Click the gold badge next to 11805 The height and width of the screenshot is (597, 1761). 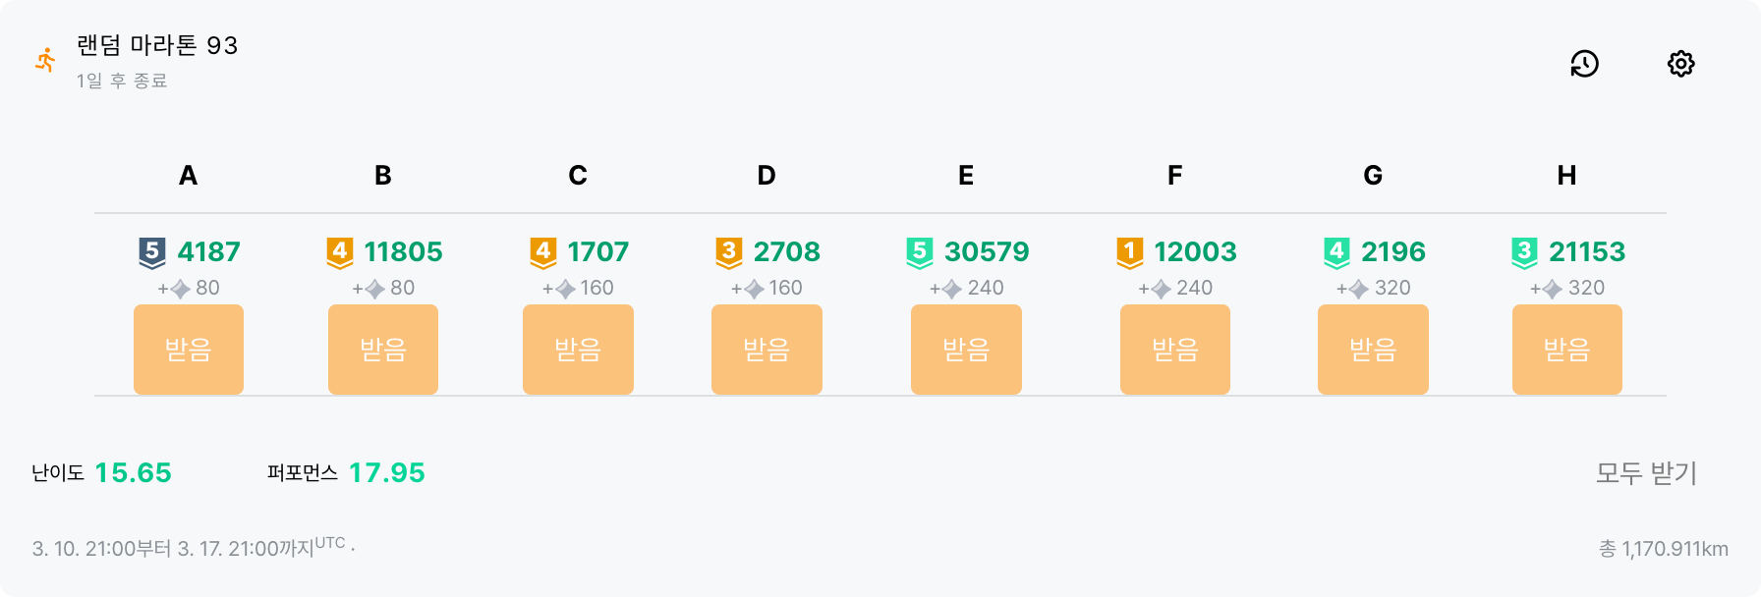coord(340,252)
